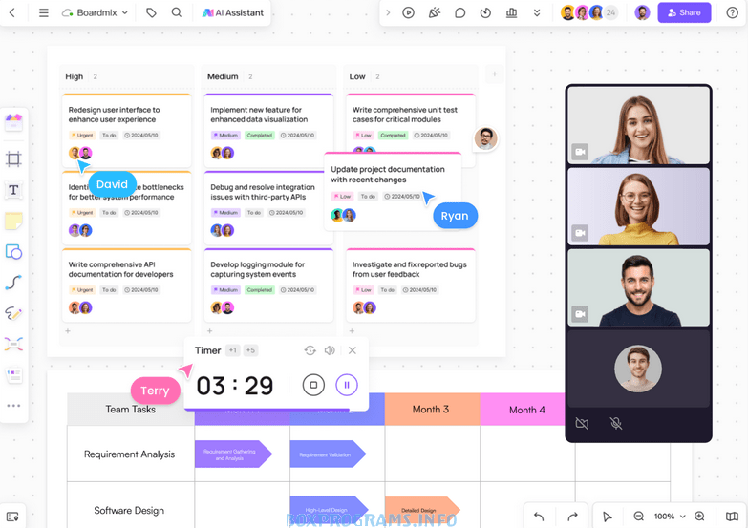
Task: Select the Connector line tool
Action: (13, 283)
